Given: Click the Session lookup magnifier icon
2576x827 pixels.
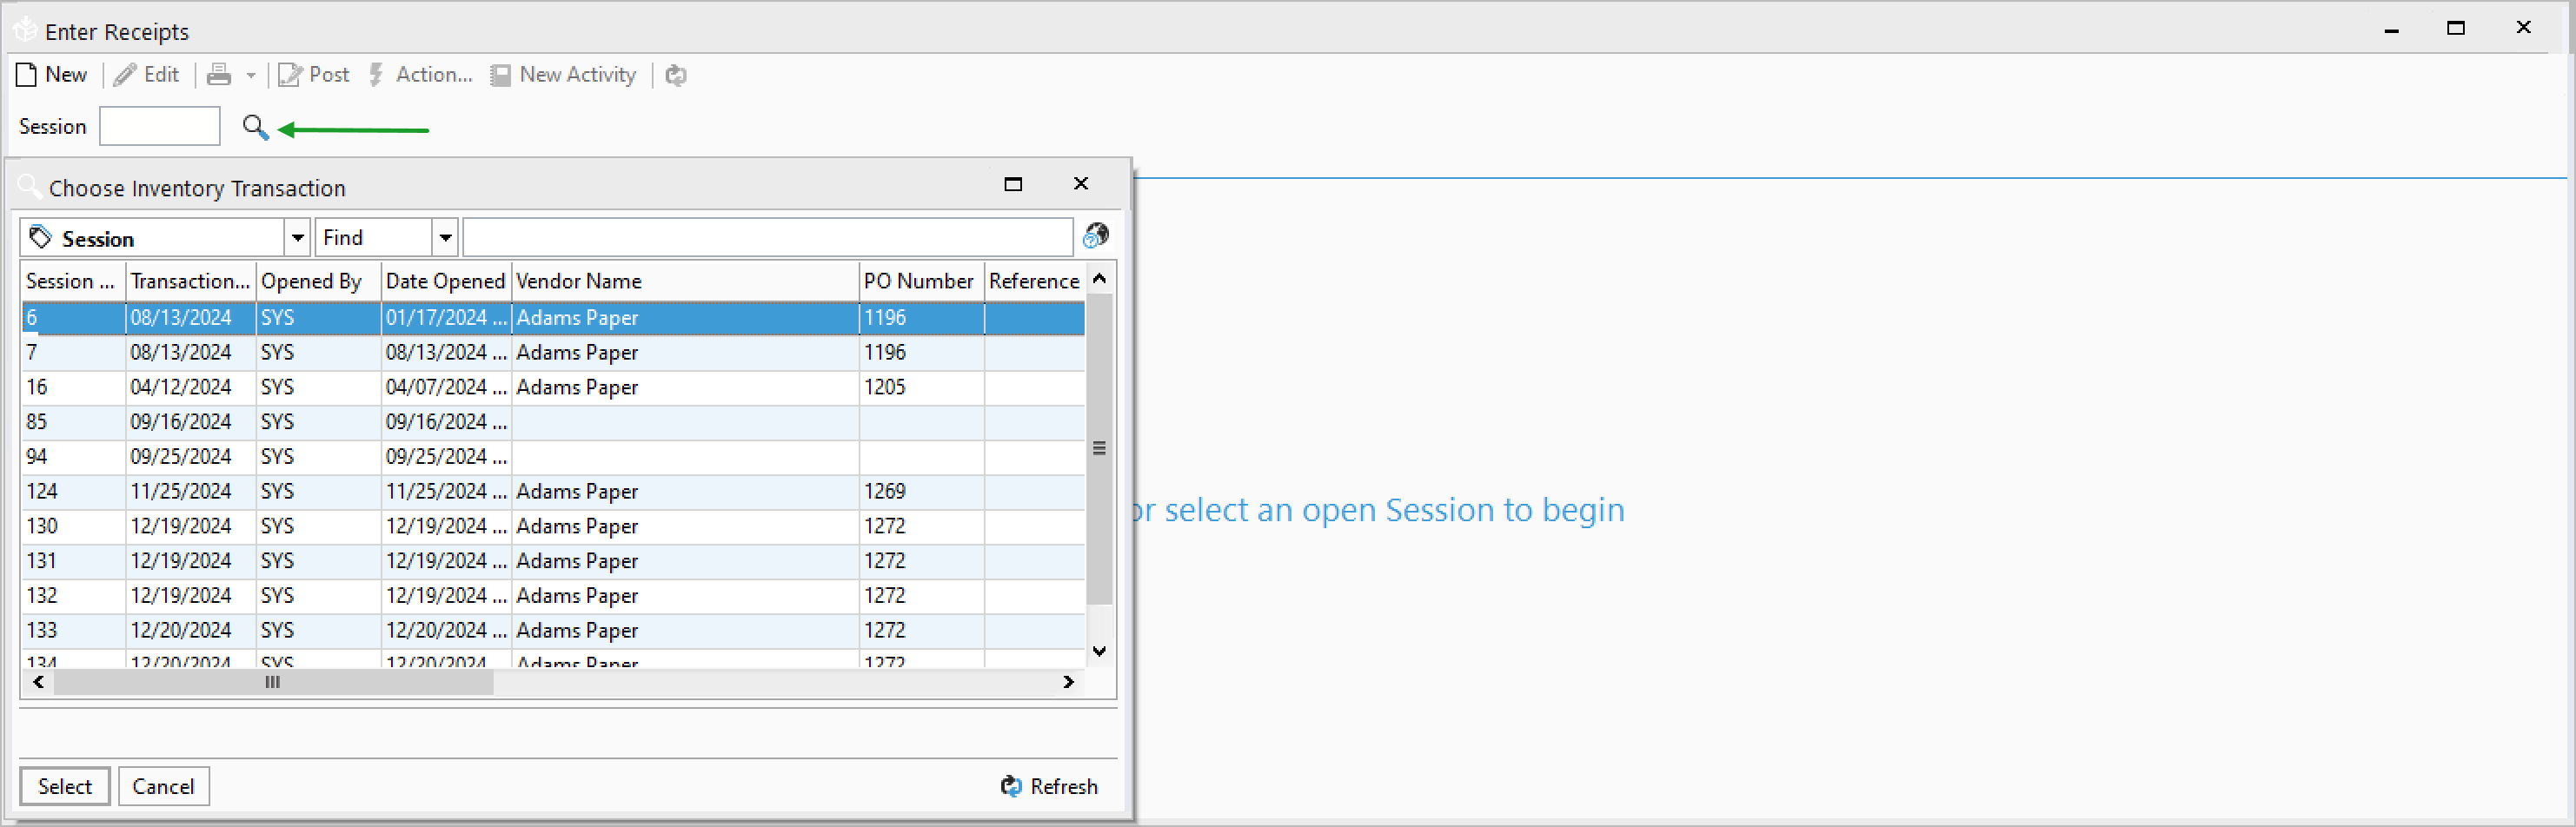Looking at the screenshot, I should coord(255,127).
